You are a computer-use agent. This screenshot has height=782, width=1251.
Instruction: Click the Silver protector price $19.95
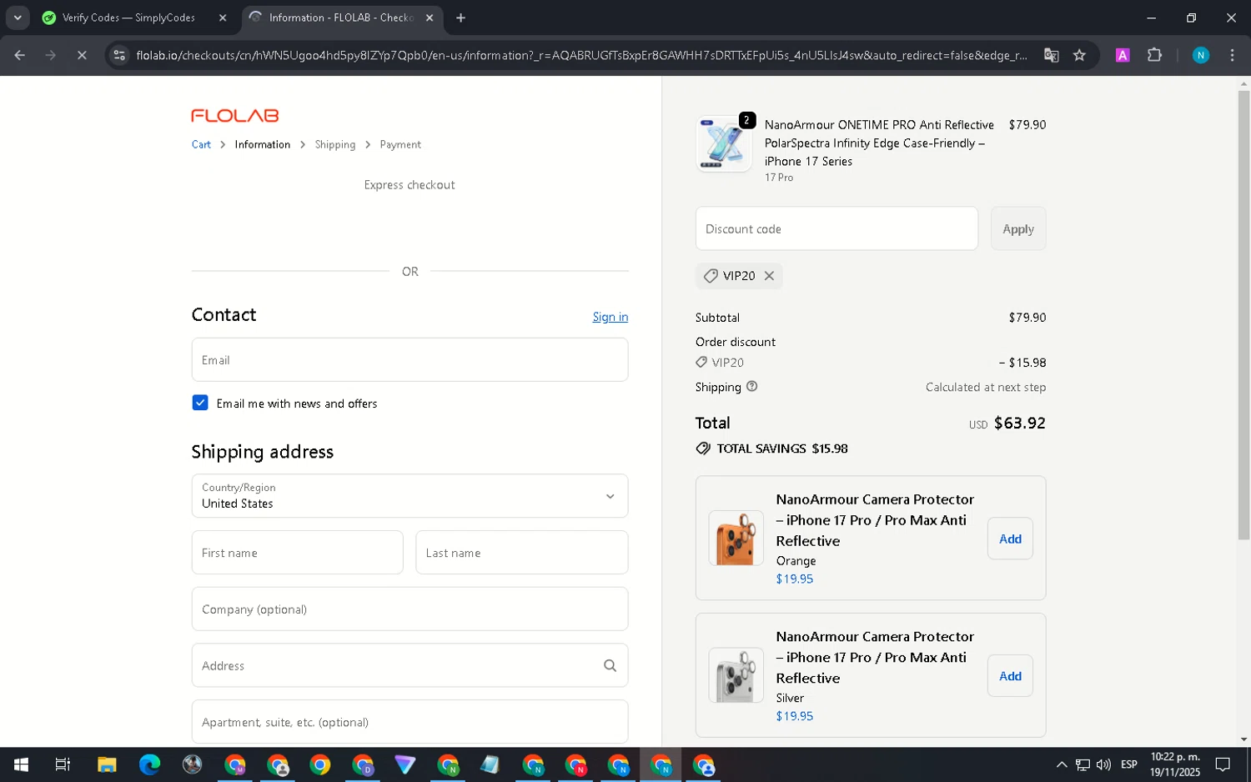point(794,716)
